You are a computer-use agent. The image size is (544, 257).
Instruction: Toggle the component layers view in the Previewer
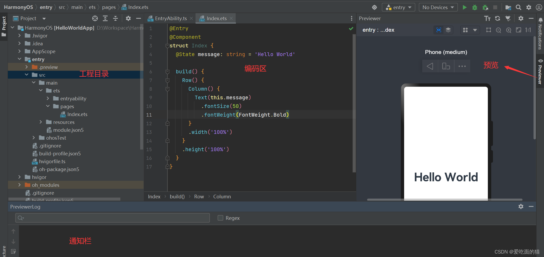[x=448, y=30]
